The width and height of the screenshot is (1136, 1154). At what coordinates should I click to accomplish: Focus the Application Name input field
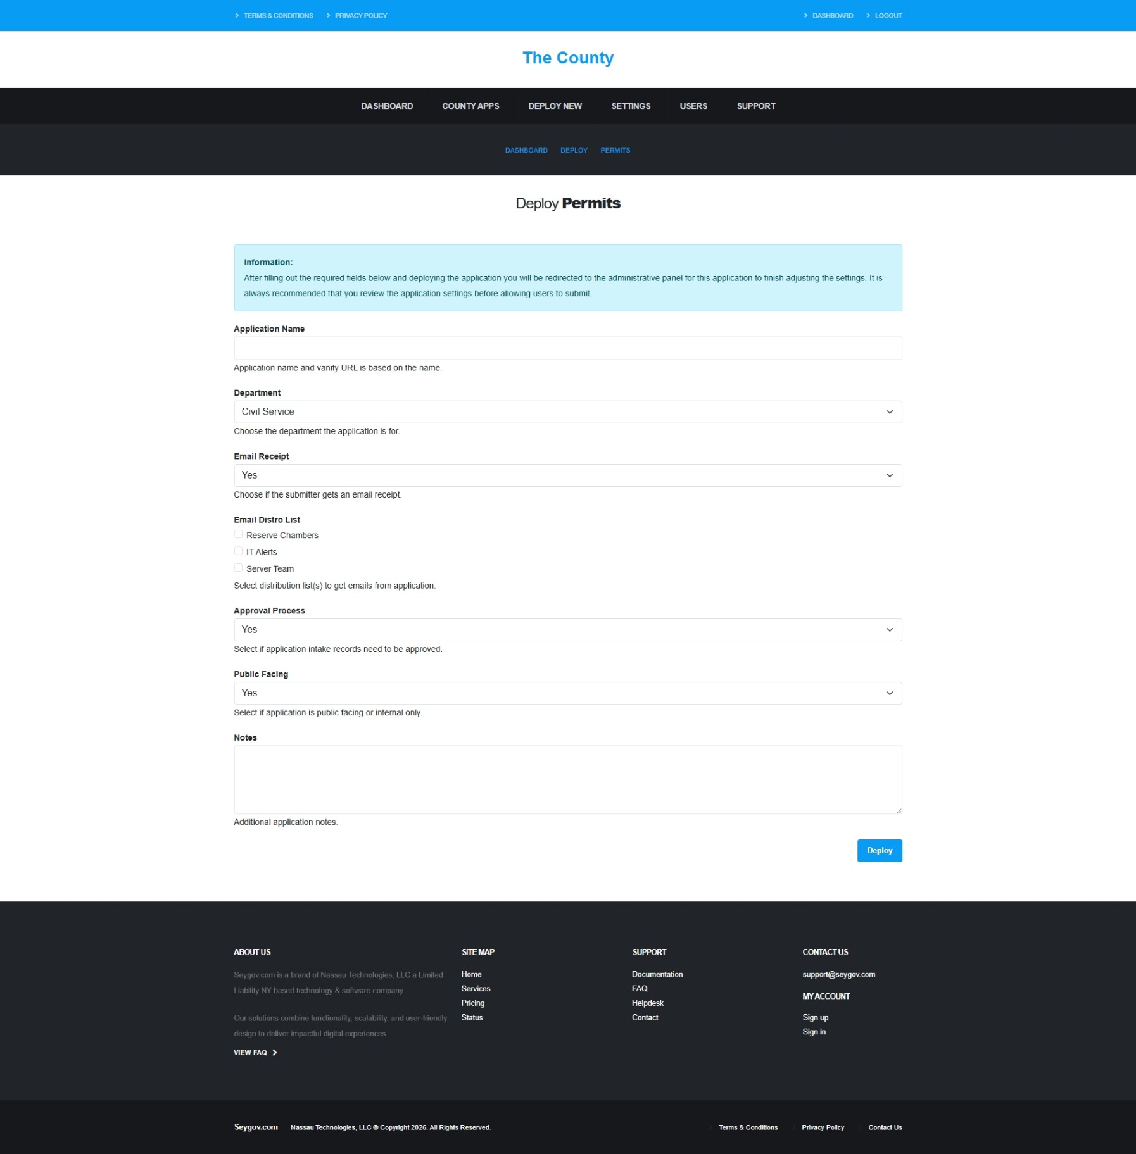pyautogui.click(x=567, y=348)
